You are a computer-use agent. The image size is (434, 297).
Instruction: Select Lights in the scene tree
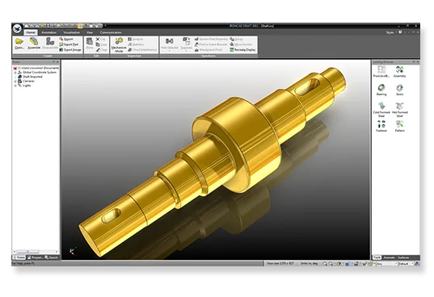(24, 86)
